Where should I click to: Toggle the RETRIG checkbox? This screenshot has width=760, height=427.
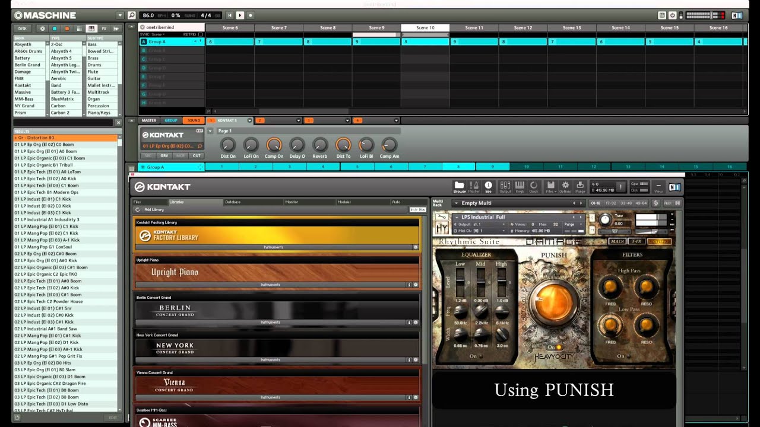pyautogui.click(x=201, y=34)
